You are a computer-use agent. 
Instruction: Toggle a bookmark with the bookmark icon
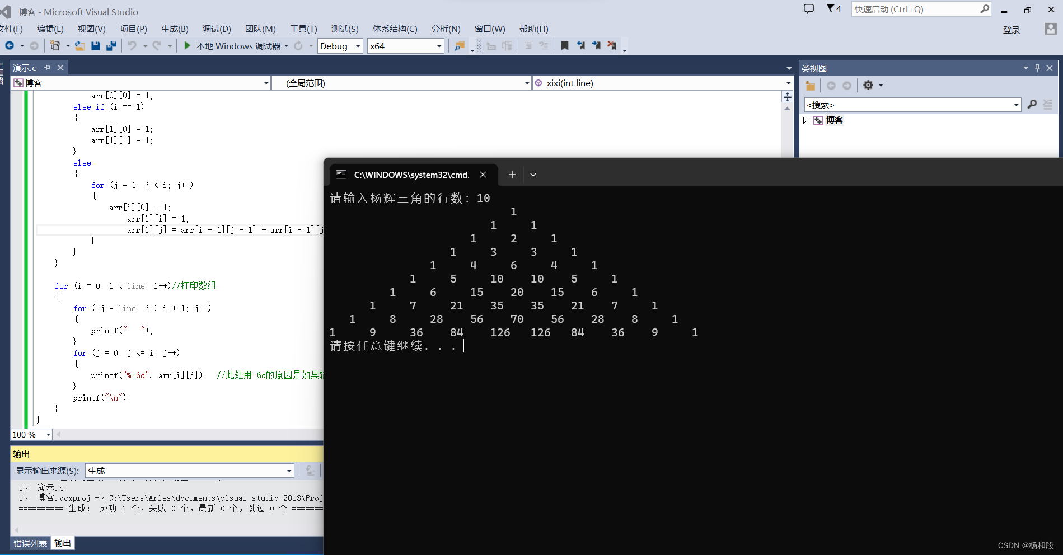(x=565, y=46)
